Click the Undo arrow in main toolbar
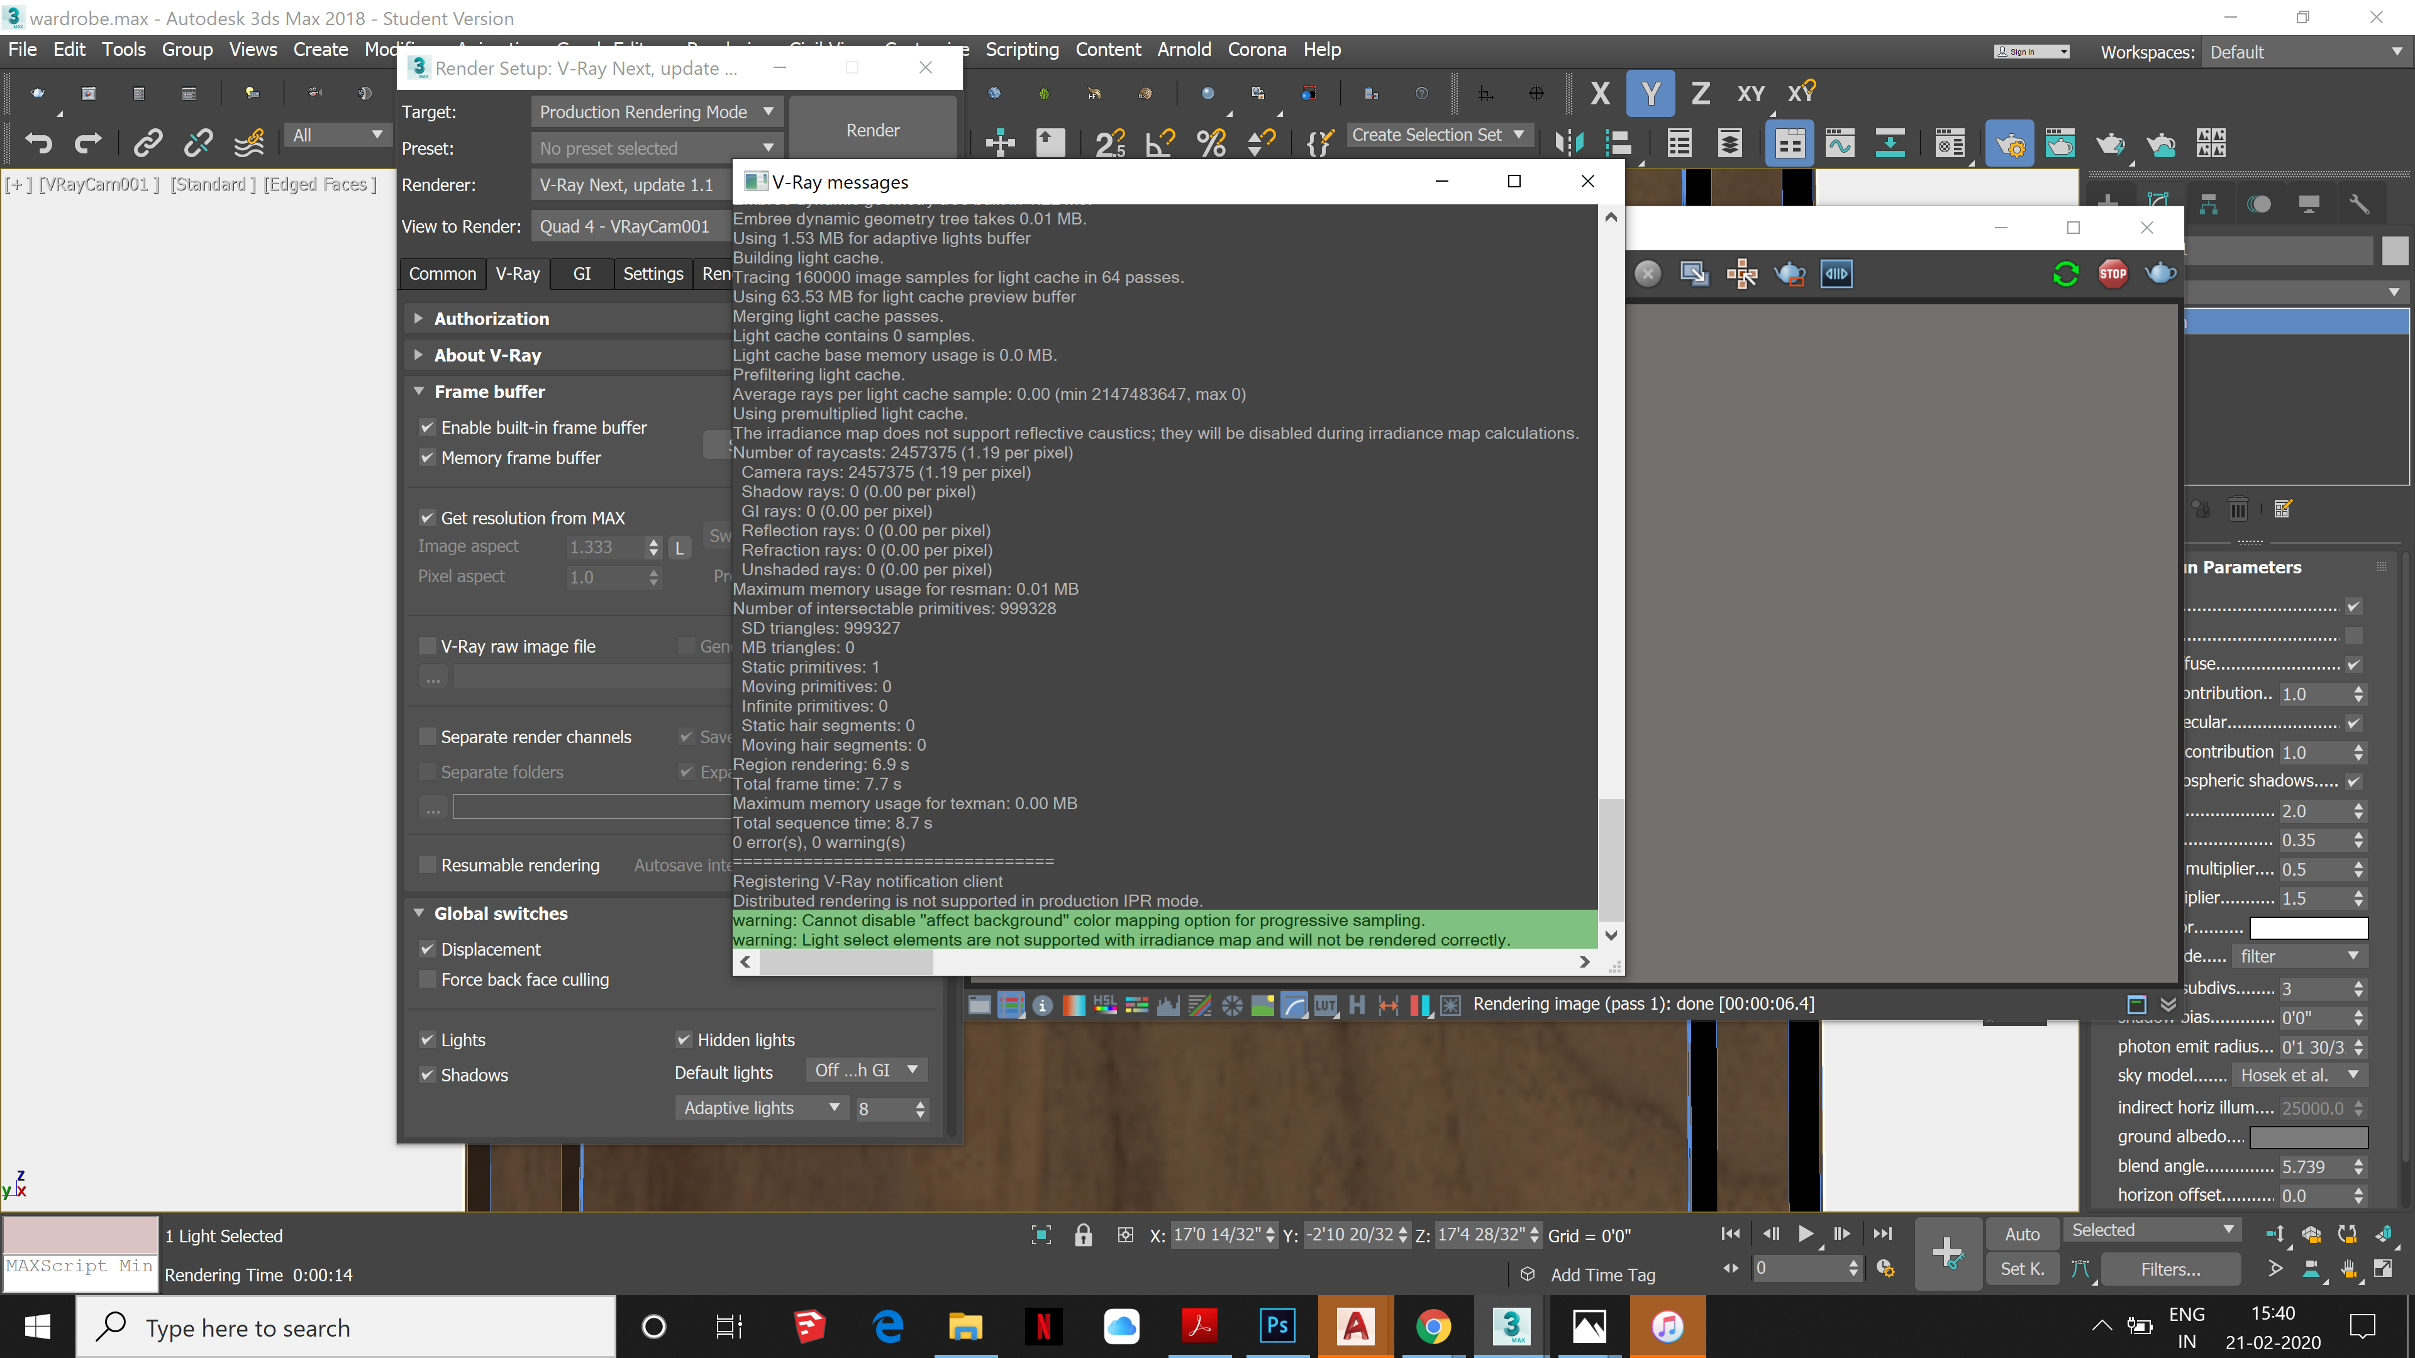 38,143
